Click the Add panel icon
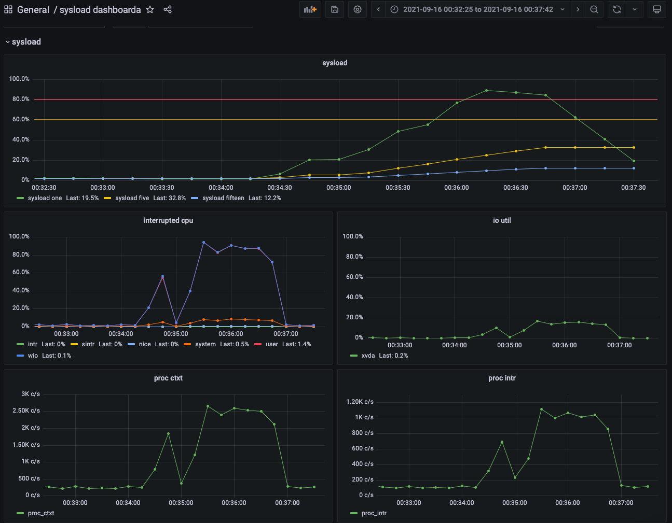The width and height of the screenshot is (672, 523). tap(310, 9)
